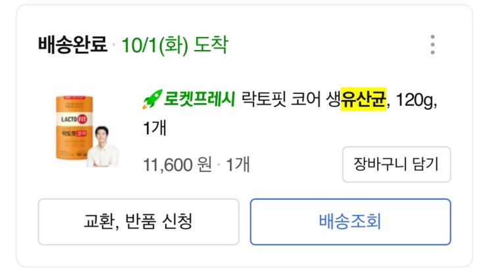
Task: Click the yellow-highlighted 유산균 keyword
Action: coord(362,101)
